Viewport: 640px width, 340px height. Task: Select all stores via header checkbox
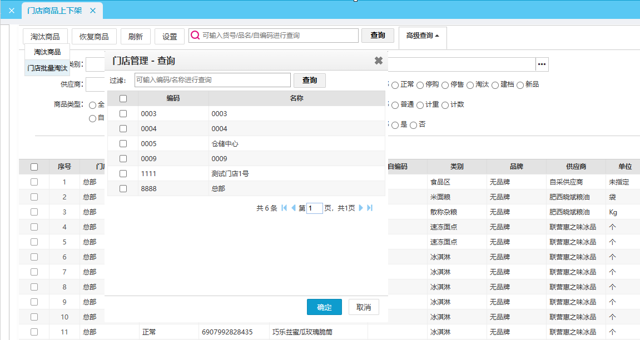pyautogui.click(x=123, y=98)
